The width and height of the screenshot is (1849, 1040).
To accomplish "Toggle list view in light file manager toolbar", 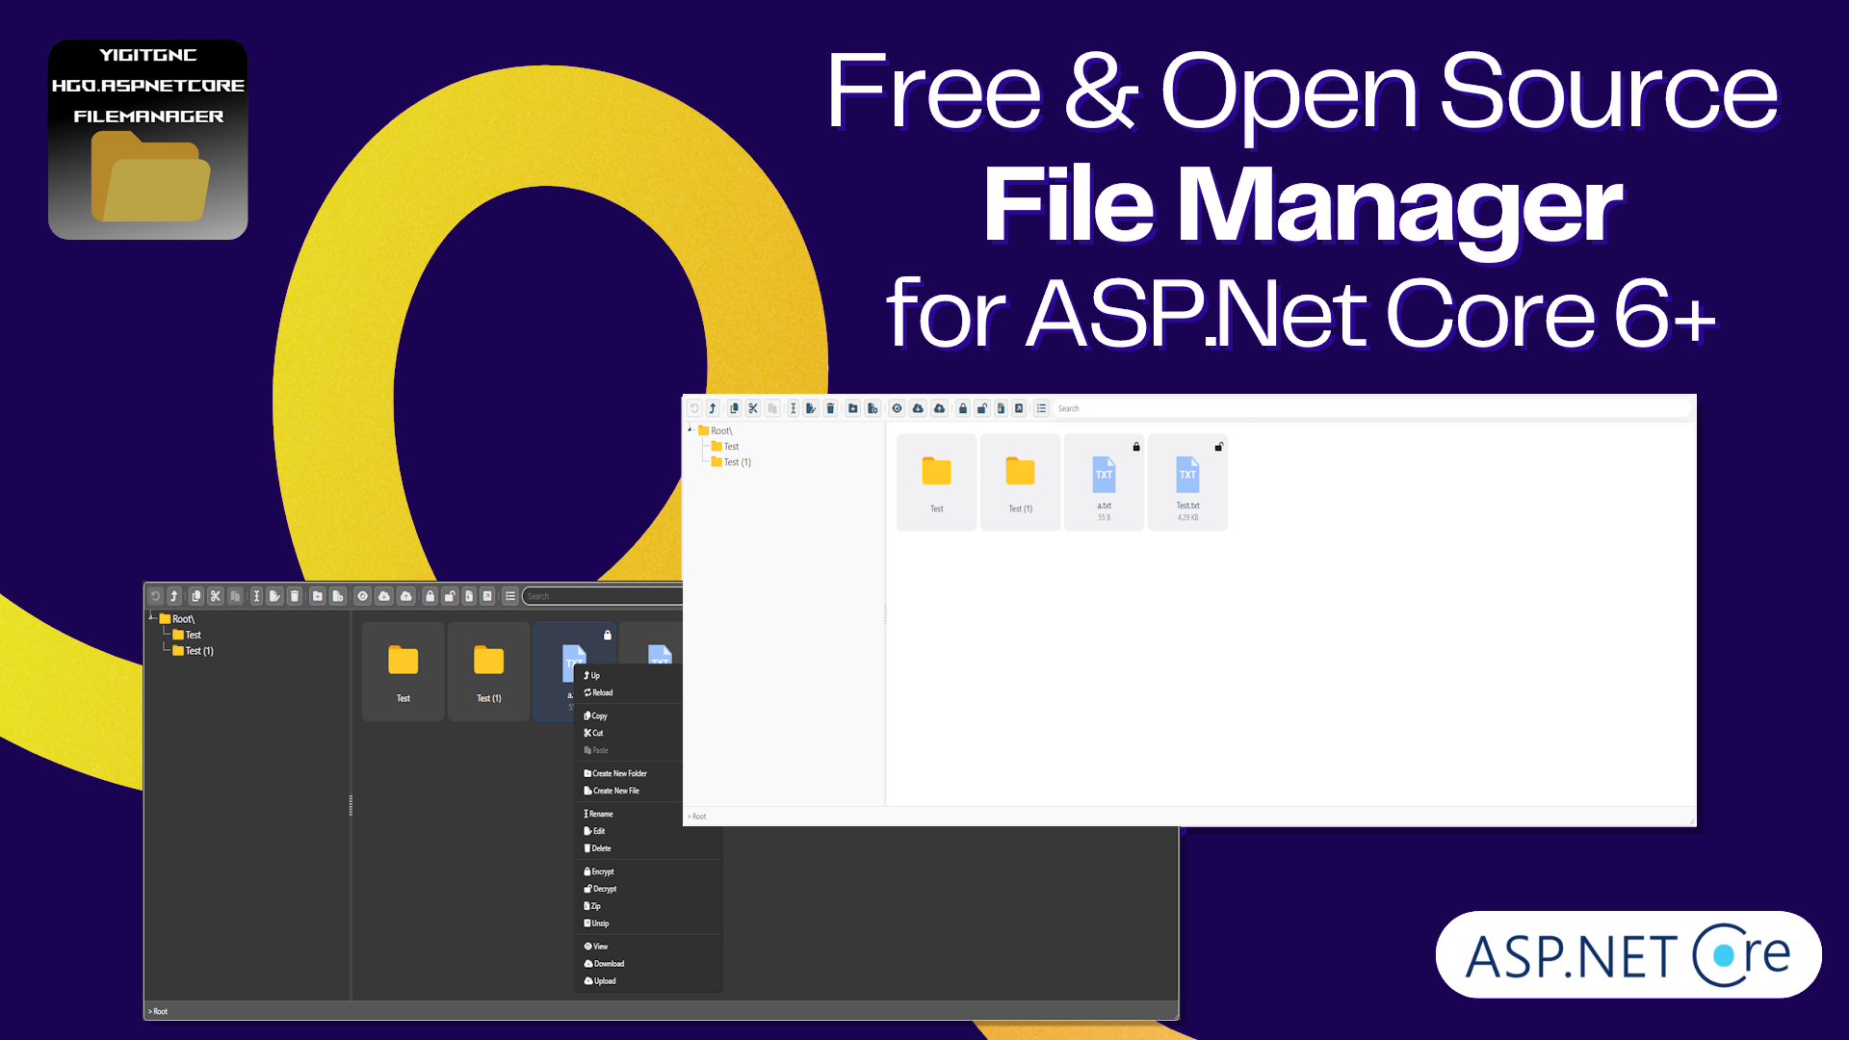I will tap(1041, 408).
